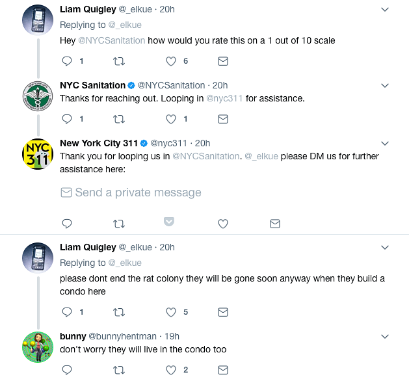Reply to the rat colony tweet

coord(66,312)
